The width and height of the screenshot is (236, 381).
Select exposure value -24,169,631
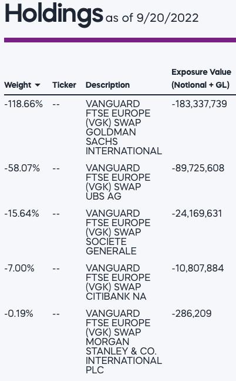[197, 213]
